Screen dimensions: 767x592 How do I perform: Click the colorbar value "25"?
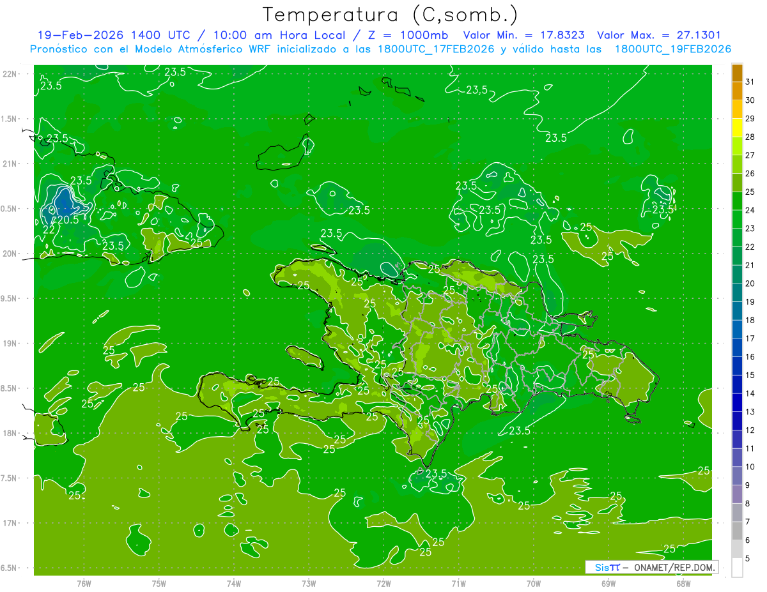pos(750,192)
